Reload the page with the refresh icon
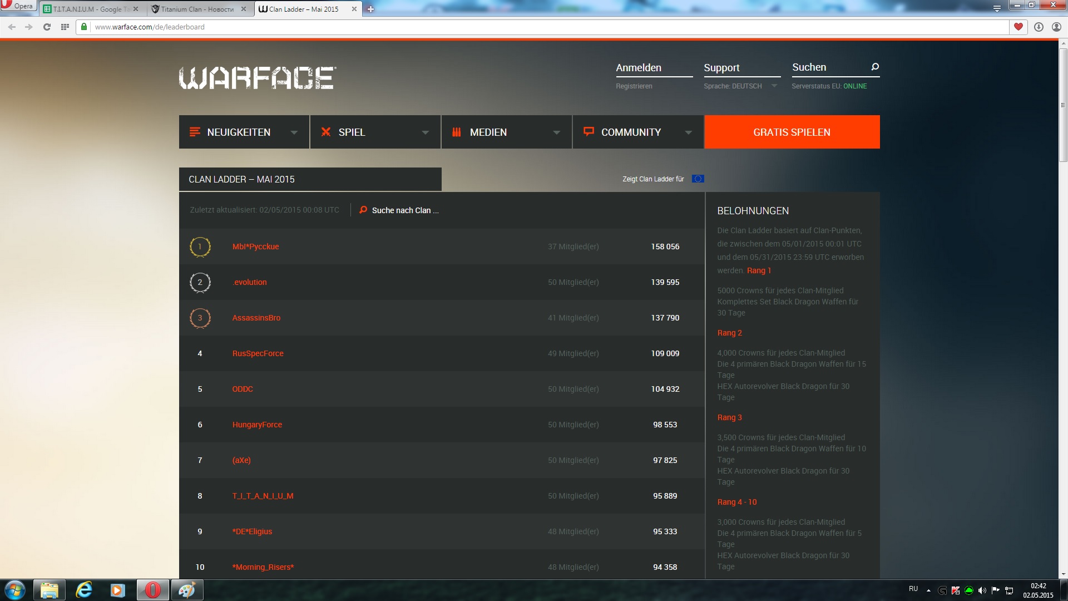Image resolution: width=1068 pixels, height=601 pixels. [47, 27]
